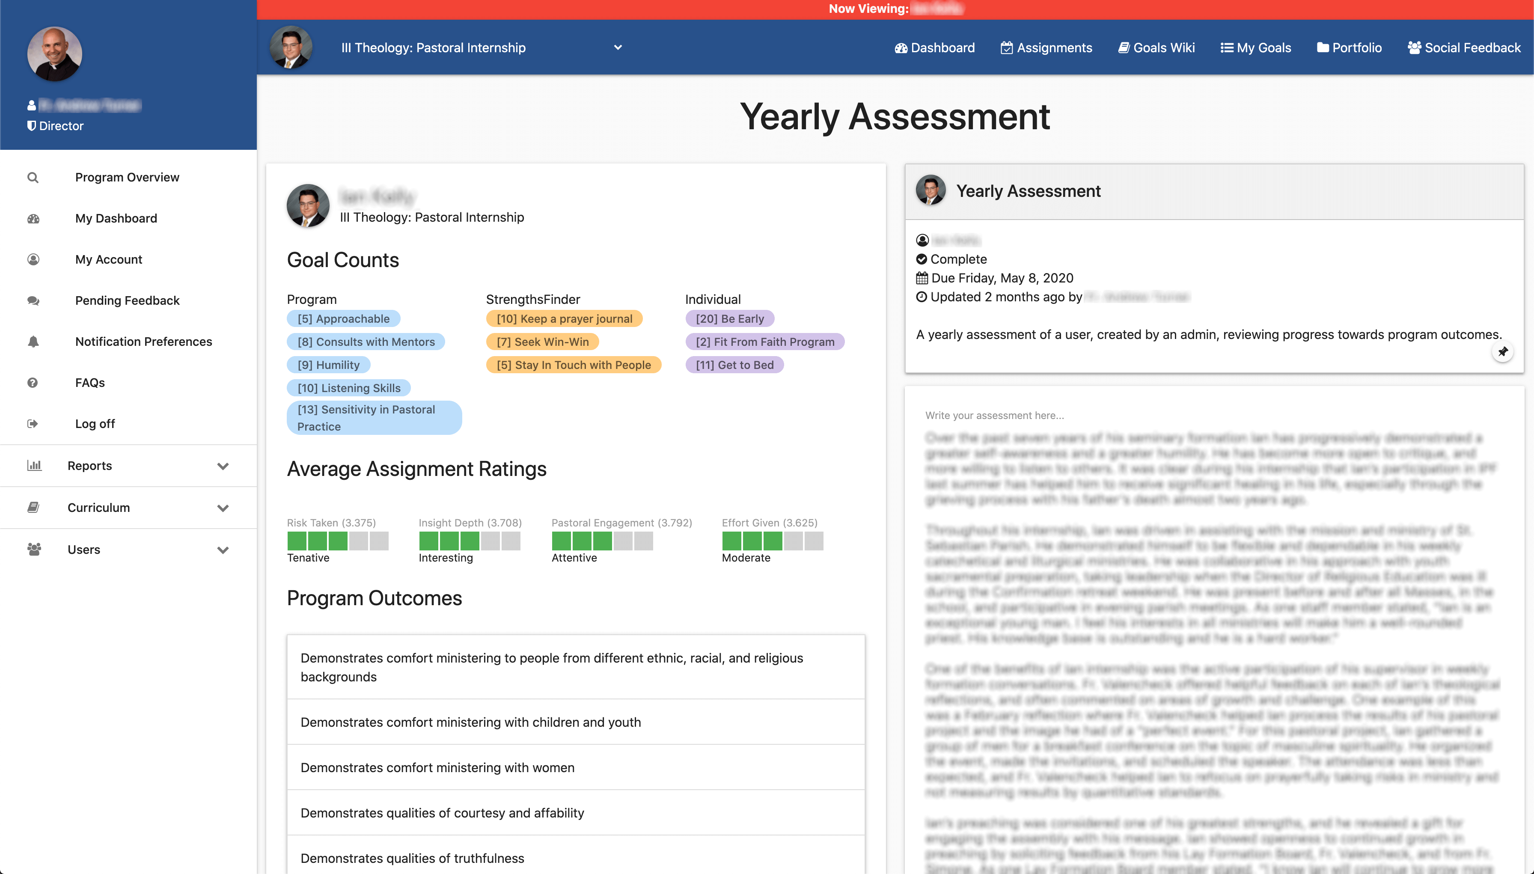This screenshot has width=1534, height=874.
Task: Click the My Dashboard gauge icon
Action: pyautogui.click(x=33, y=218)
